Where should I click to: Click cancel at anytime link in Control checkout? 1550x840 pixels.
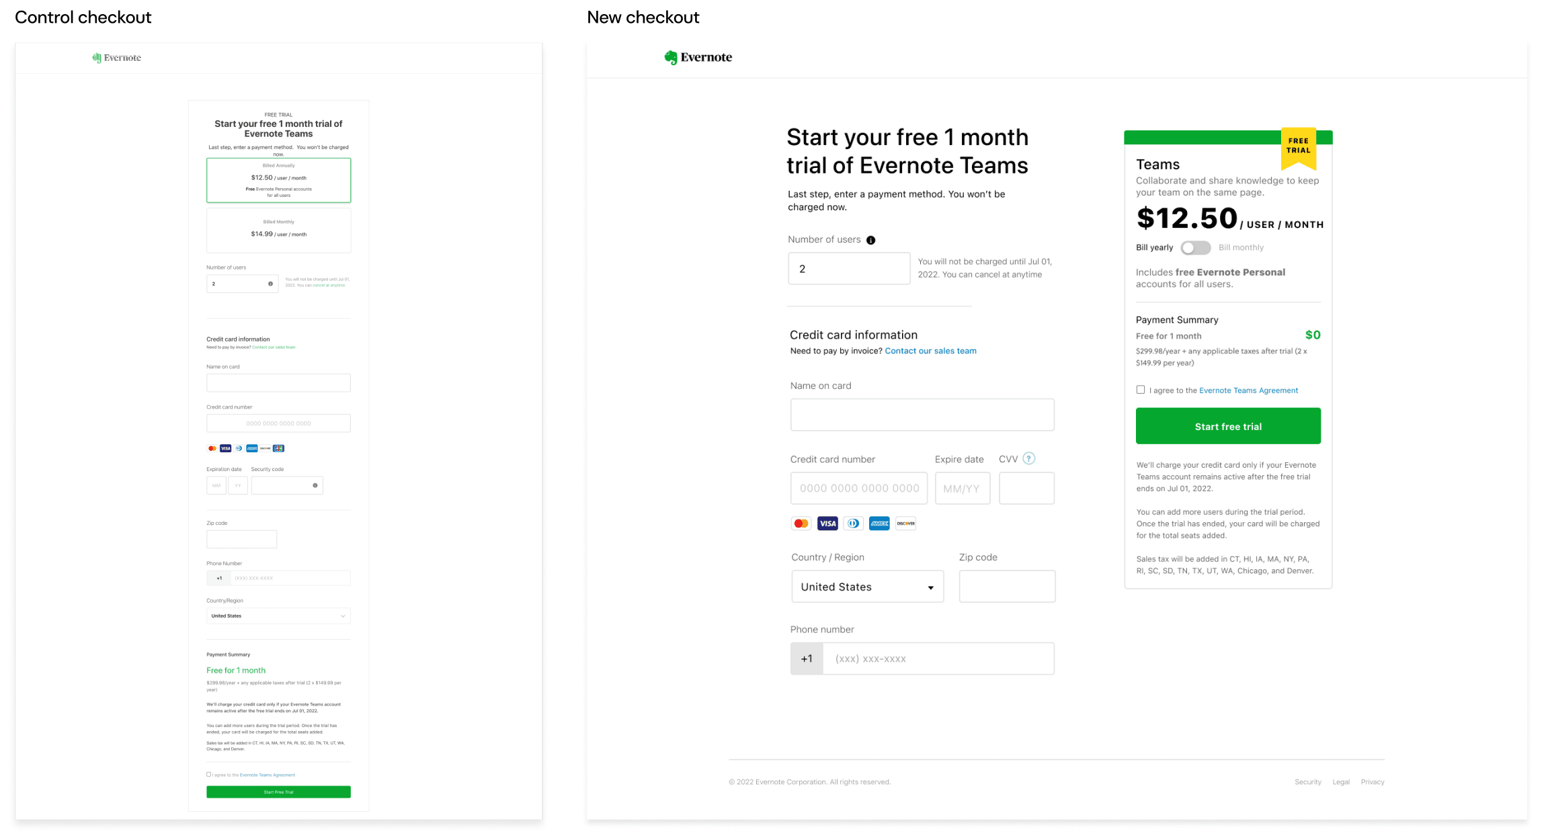(x=329, y=285)
